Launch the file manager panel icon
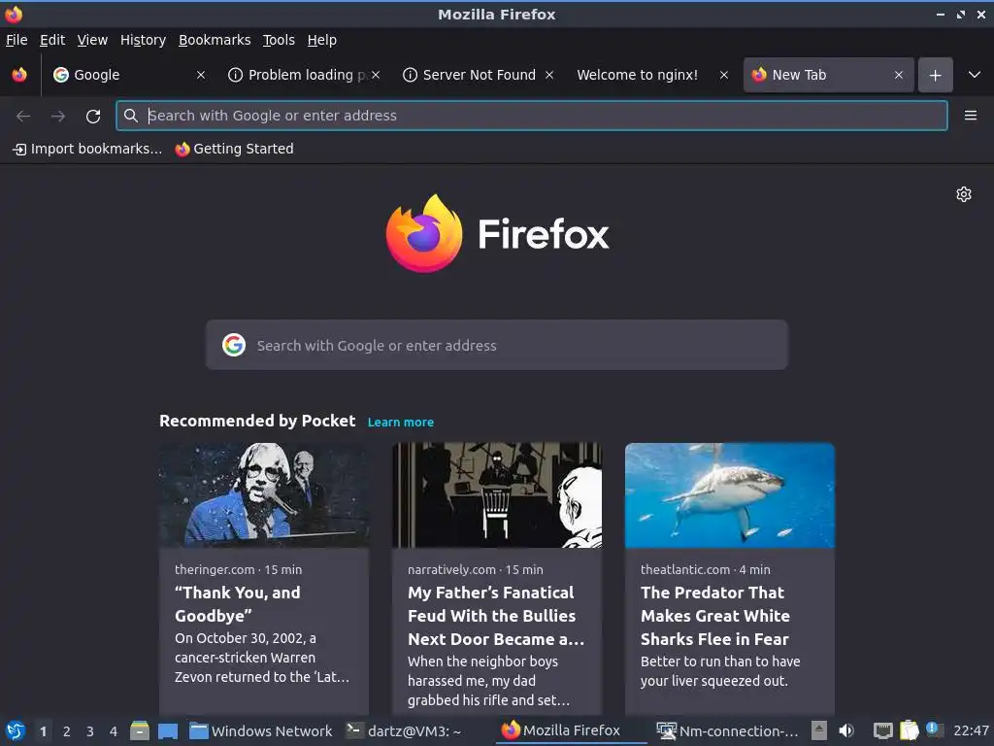 coord(140,730)
